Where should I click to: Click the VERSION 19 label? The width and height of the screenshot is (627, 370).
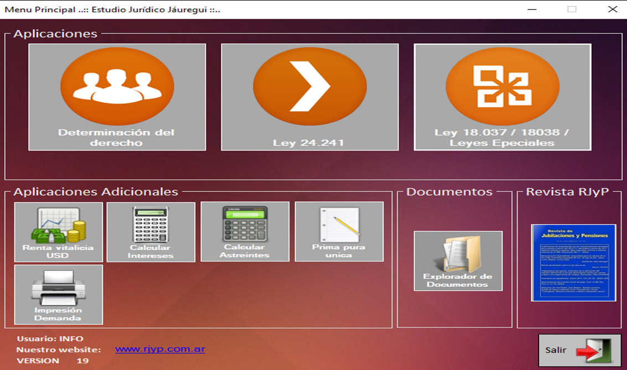[52, 361]
